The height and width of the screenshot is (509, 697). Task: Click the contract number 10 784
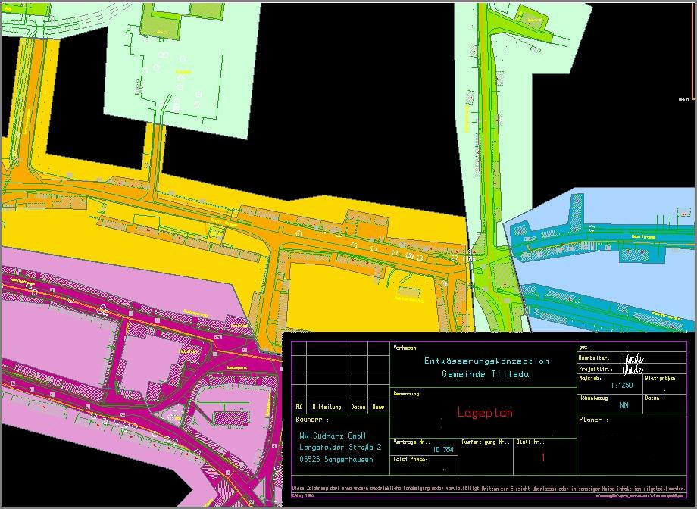tap(443, 450)
